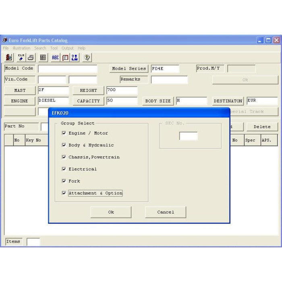Uncheck the Fork group checkbox
This screenshot has height=282, width=282.
pos(64,181)
